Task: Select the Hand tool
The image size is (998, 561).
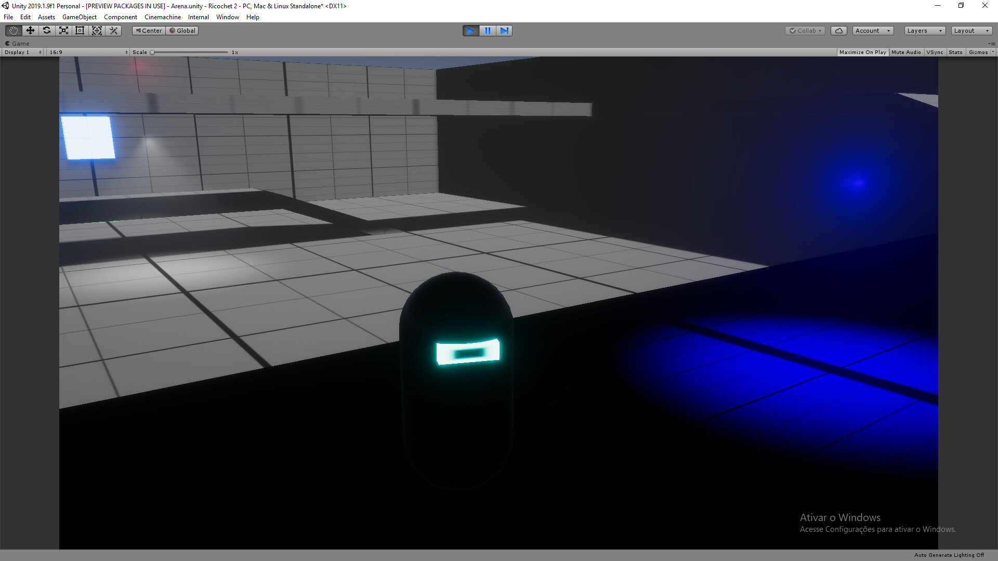Action: 14,31
